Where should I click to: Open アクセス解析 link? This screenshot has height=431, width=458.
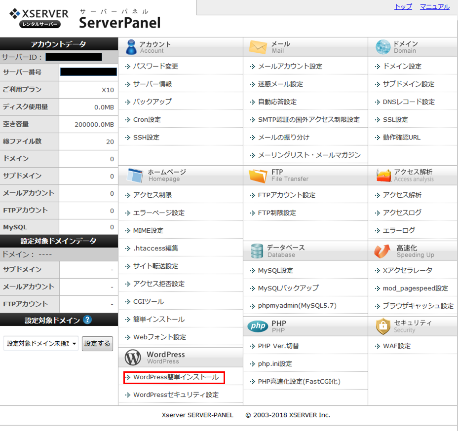pos(402,195)
